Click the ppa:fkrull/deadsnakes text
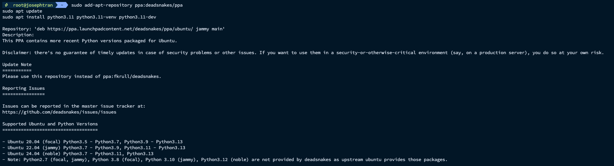This screenshot has width=614, height=166. (132, 76)
